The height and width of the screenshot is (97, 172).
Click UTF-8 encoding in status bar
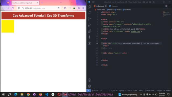[130, 91]
